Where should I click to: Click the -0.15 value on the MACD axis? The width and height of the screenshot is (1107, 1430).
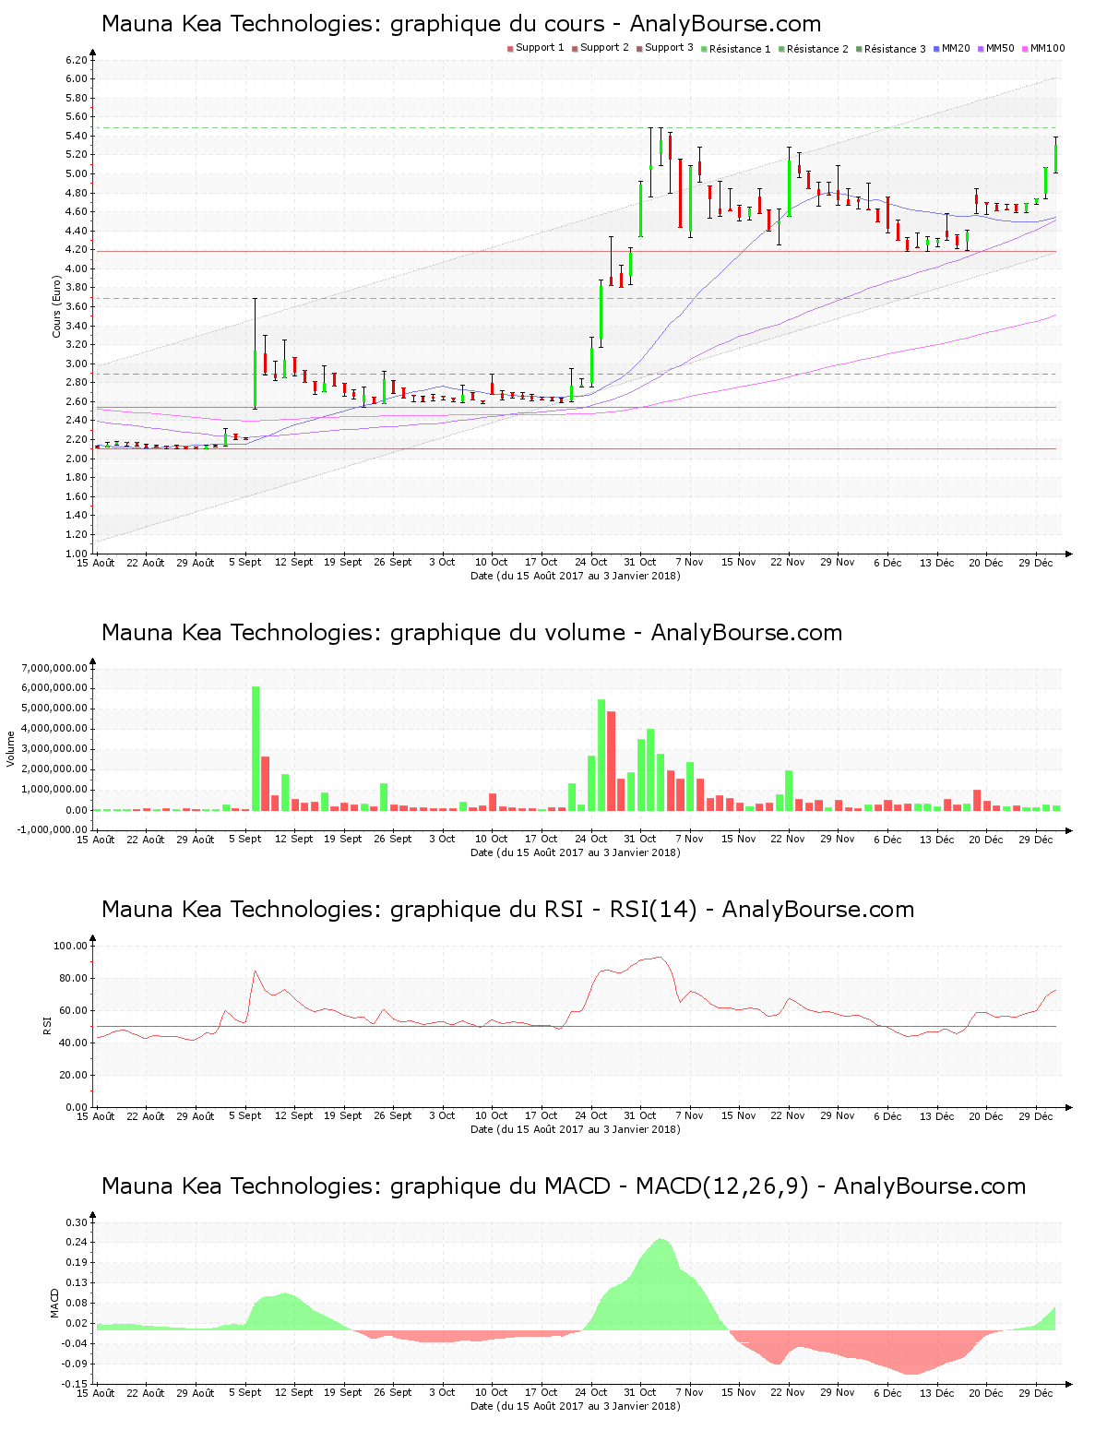75,1384
